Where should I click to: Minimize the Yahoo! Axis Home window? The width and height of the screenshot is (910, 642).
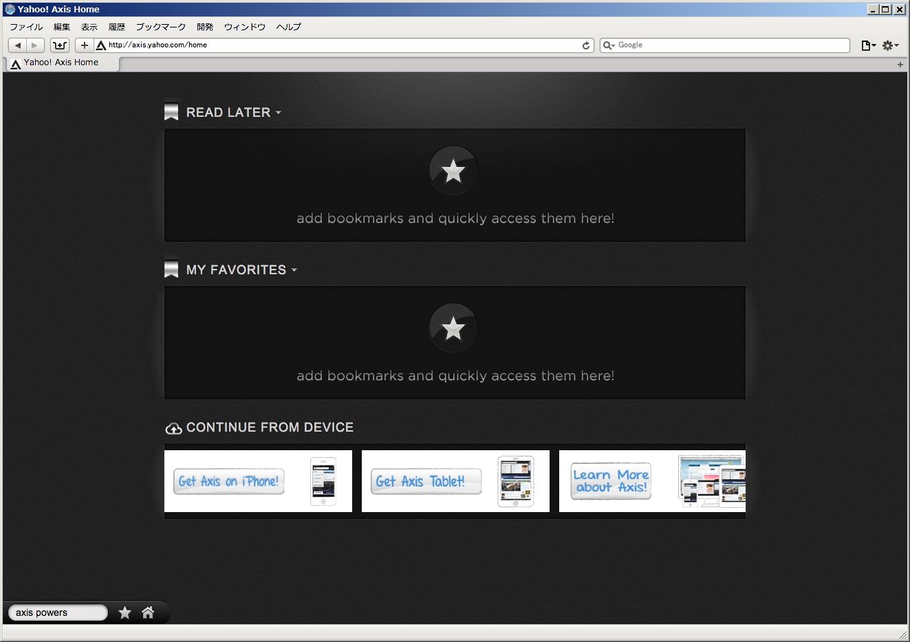point(873,10)
